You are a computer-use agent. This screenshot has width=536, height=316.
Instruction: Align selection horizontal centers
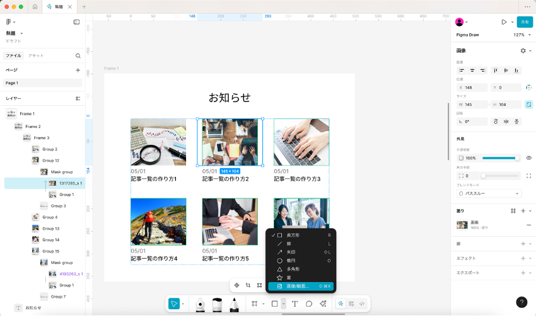(472, 71)
